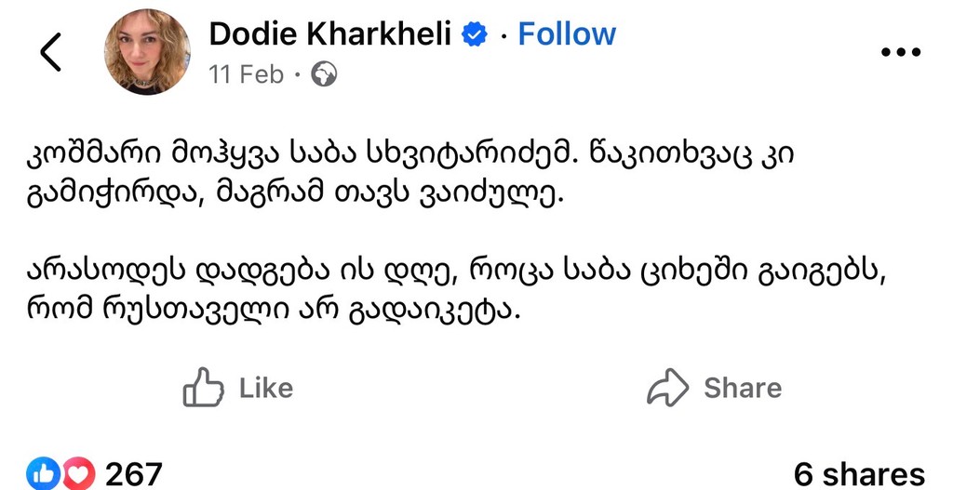
Task: Click the red heart reaction emoji
Action: point(77,474)
